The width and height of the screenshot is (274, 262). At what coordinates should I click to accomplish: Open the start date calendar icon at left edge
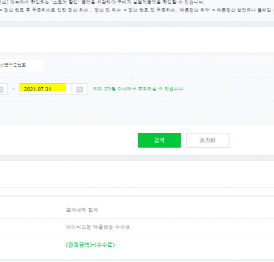click(x=2, y=89)
